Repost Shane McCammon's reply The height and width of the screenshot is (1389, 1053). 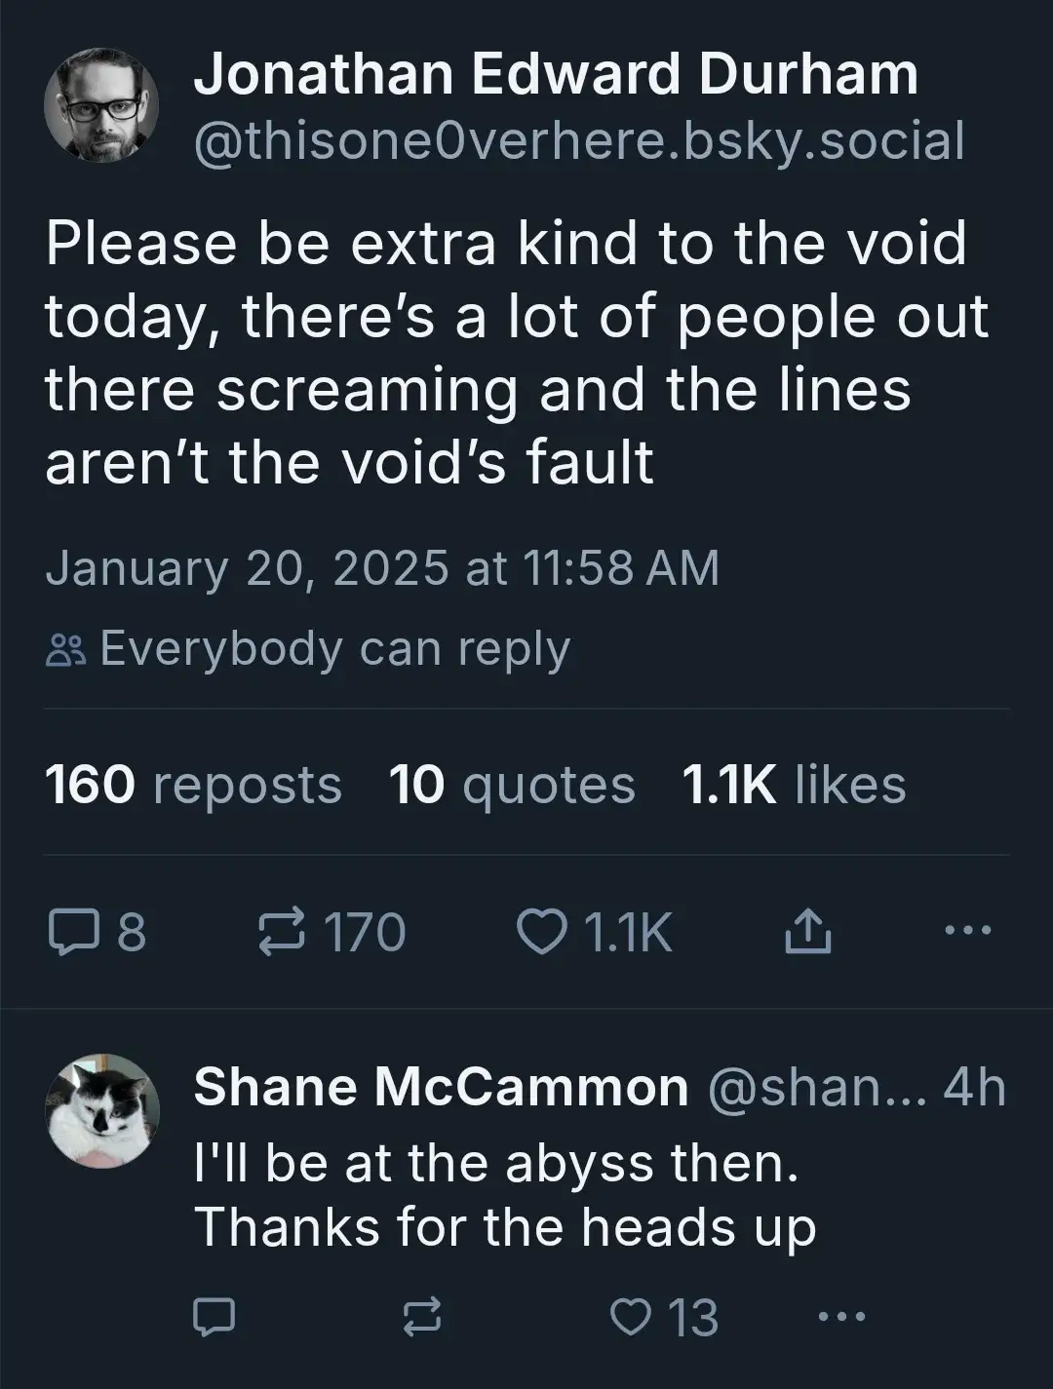[422, 1318]
